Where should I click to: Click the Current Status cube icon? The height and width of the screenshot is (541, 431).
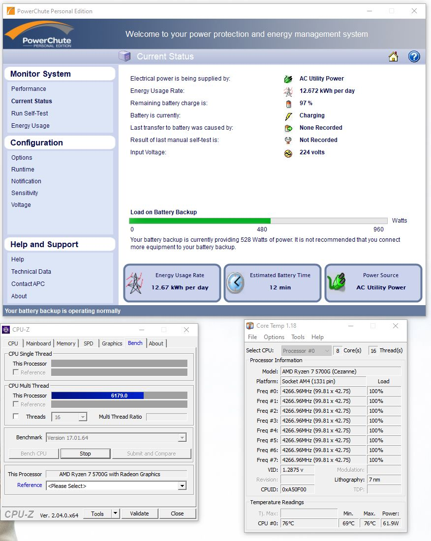click(x=124, y=56)
